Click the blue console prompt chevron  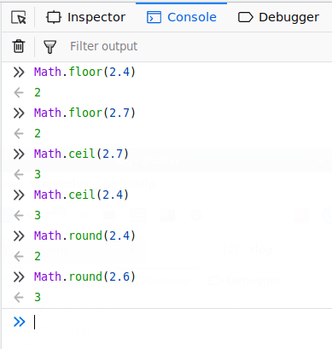[x=19, y=322]
